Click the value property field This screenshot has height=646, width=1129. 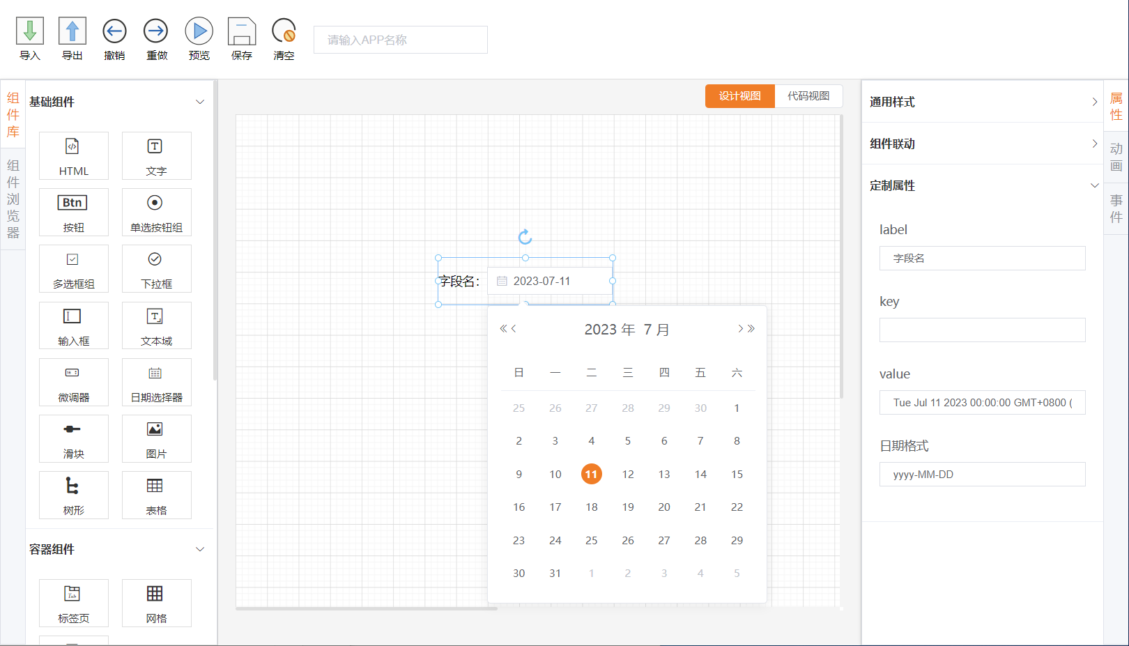coord(983,402)
